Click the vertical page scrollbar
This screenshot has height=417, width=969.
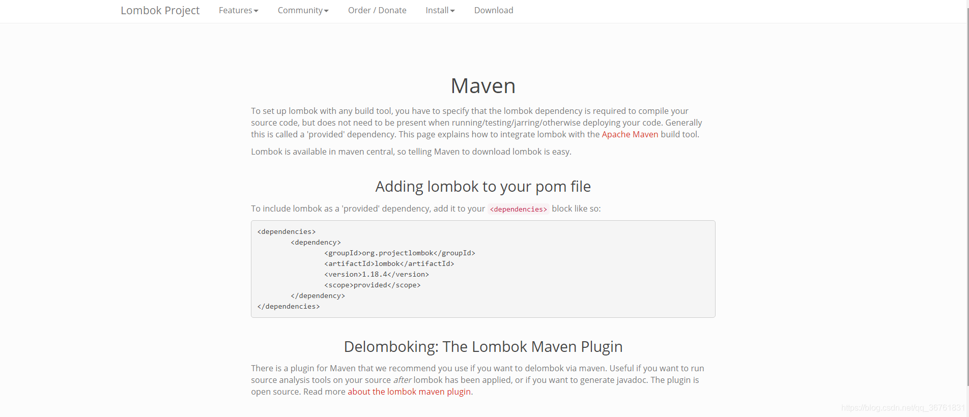coord(967,193)
